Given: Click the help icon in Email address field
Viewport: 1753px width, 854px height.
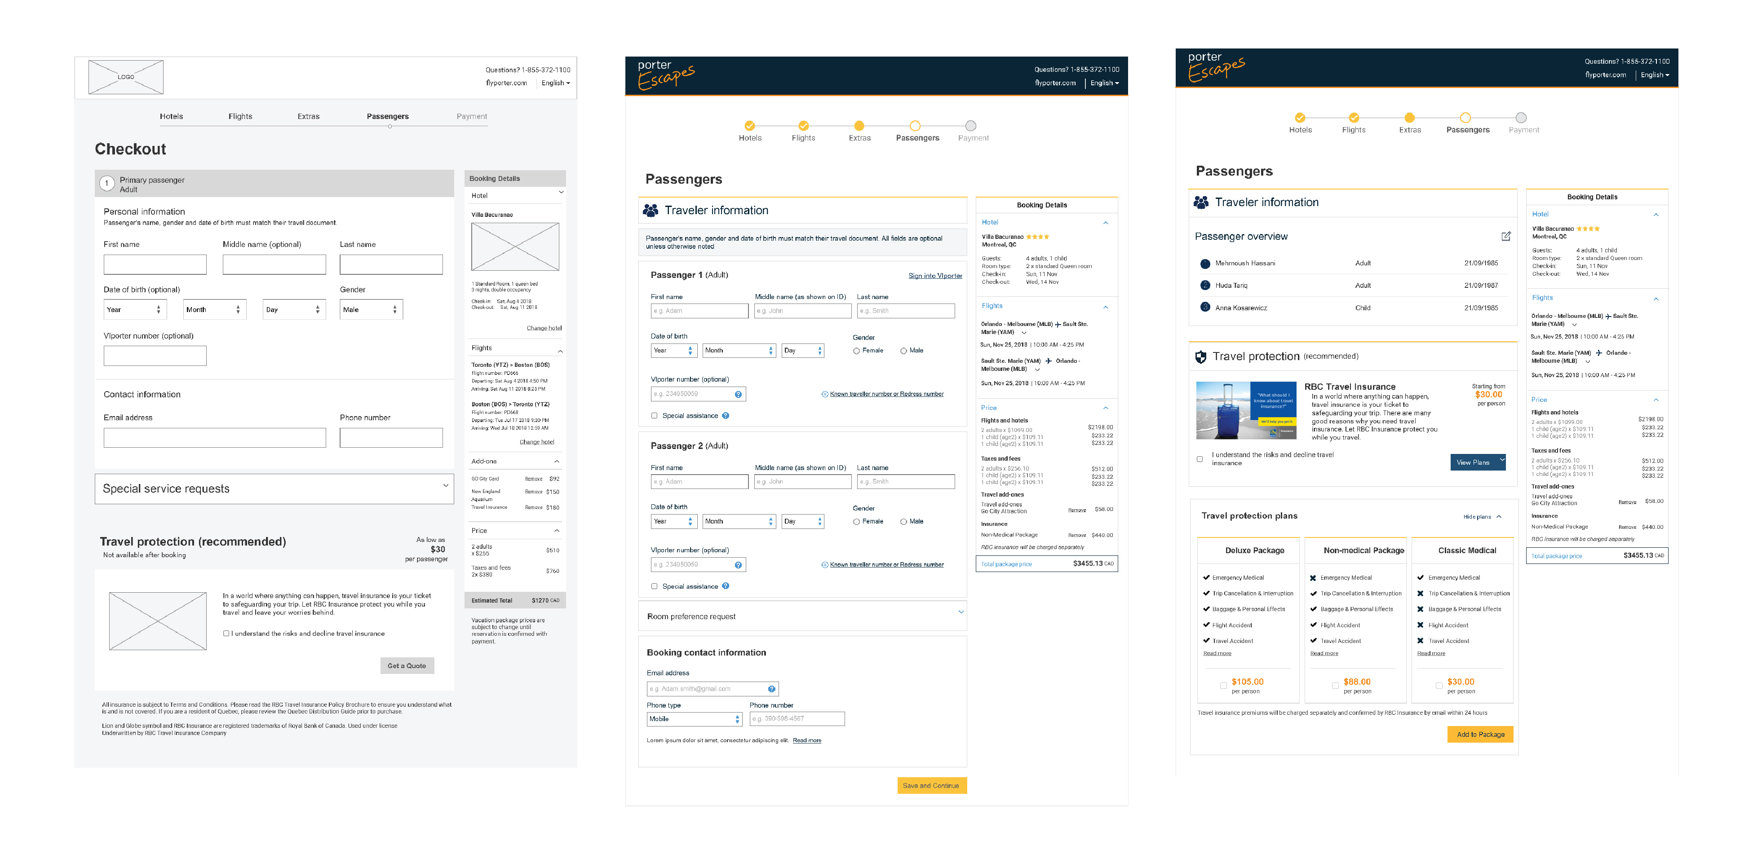Looking at the screenshot, I should [x=771, y=689].
